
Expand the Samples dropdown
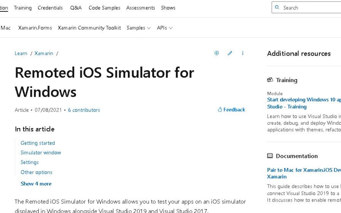(x=139, y=28)
